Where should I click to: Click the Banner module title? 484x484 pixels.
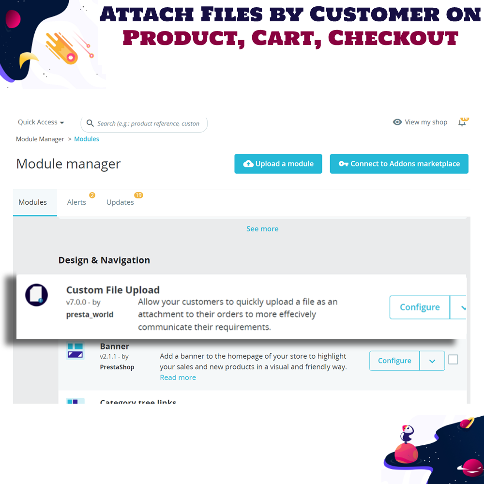click(x=115, y=347)
